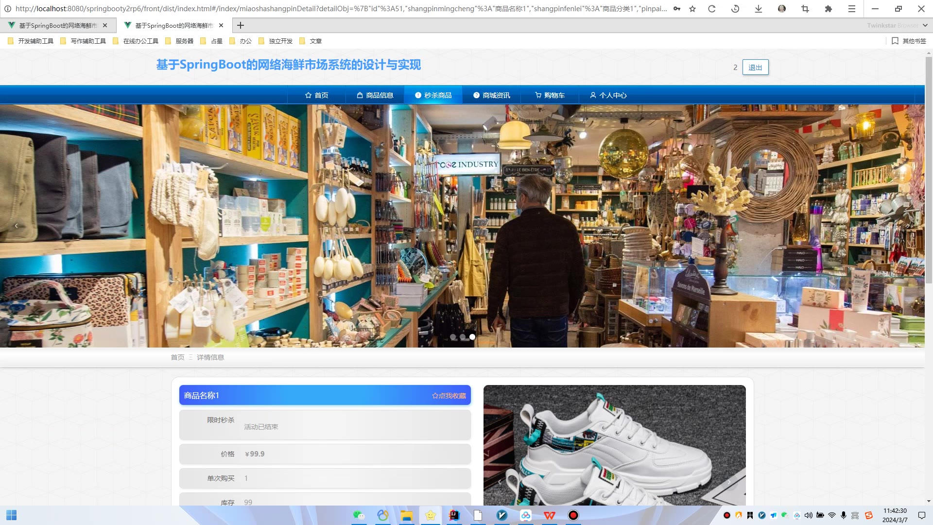The height and width of the screenshot is (525, 933).
Task: Open the extensions puzzle icon
Action: pos(829,9)
